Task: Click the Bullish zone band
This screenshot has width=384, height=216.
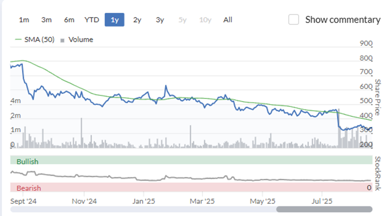Action: (x=191, y=160)
